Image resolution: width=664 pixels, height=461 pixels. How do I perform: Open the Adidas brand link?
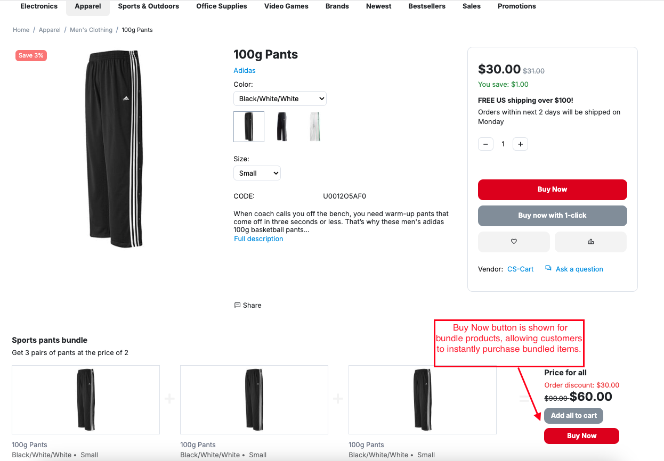click(x=245, y=71)
